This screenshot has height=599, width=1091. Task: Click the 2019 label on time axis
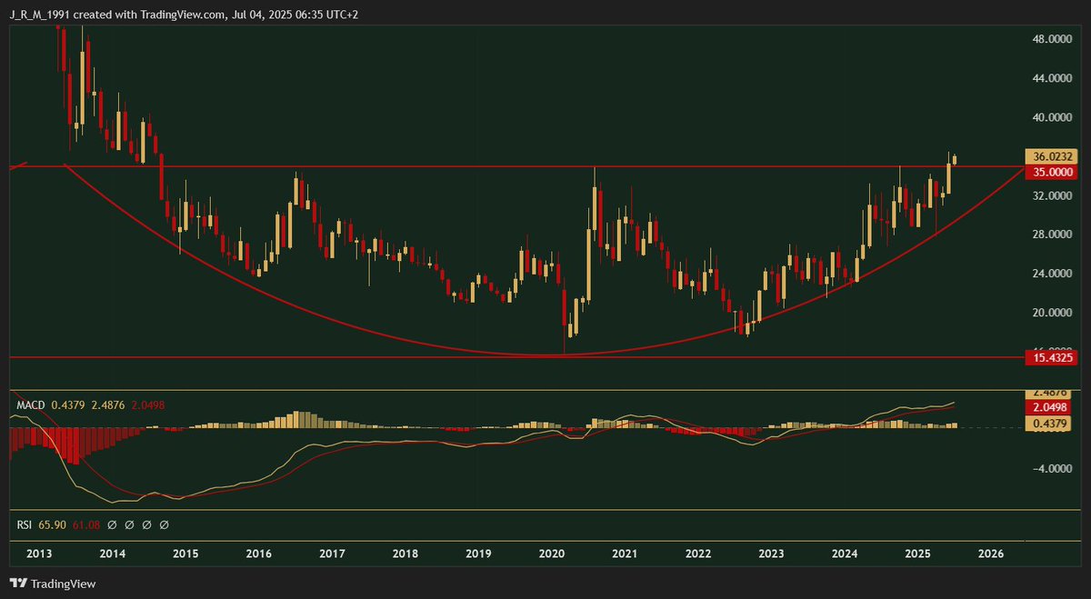(478, 554)
